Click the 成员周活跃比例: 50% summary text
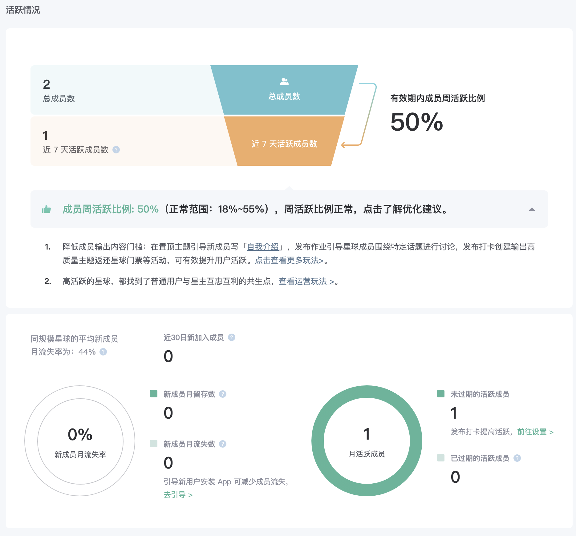Image resolution: width=576 pixels, height=536 pixels. pyautogui.click(x=111, y=209)
